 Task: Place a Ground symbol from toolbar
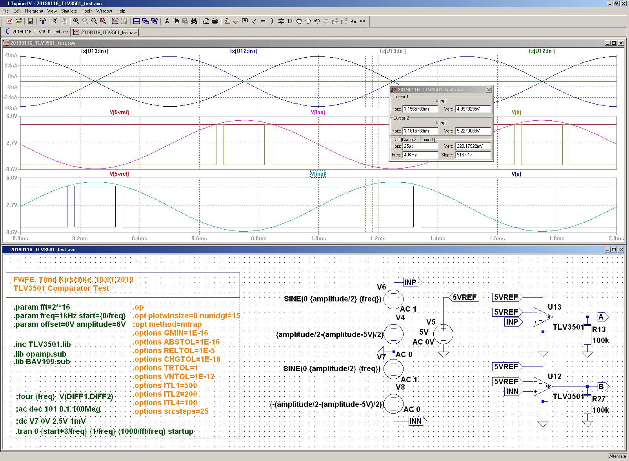point(236,21)
